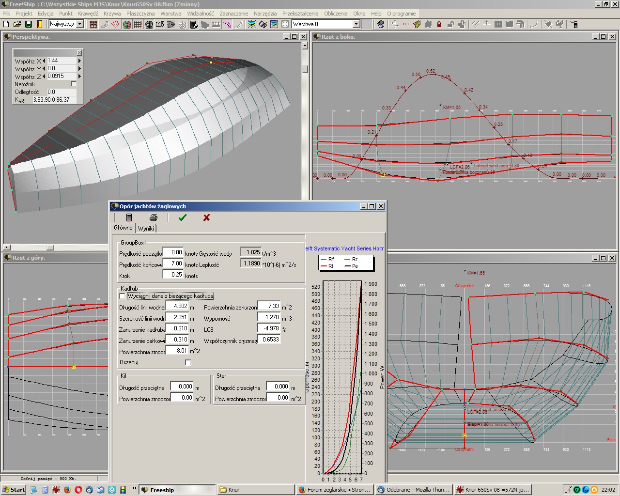
Task: Cancel dialog with the red X icon
Action: pyautogui.click(x=206, y=218)
